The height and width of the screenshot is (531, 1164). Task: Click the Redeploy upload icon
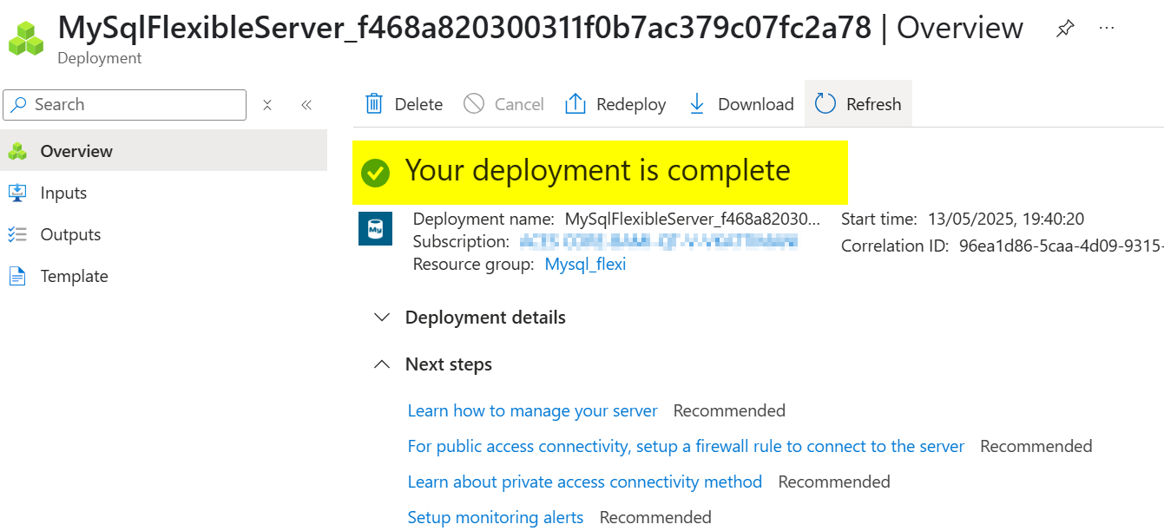coord(575,104)
